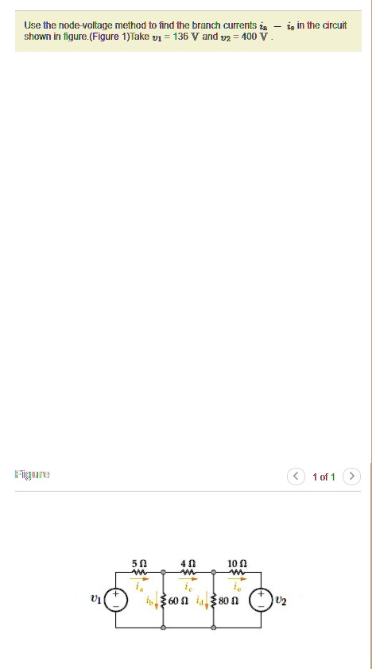The height and width of the screenshot is (669, 376).
Task: Click the "(Figure 1)" reference in the problem text
Action: tap(109, 37)
